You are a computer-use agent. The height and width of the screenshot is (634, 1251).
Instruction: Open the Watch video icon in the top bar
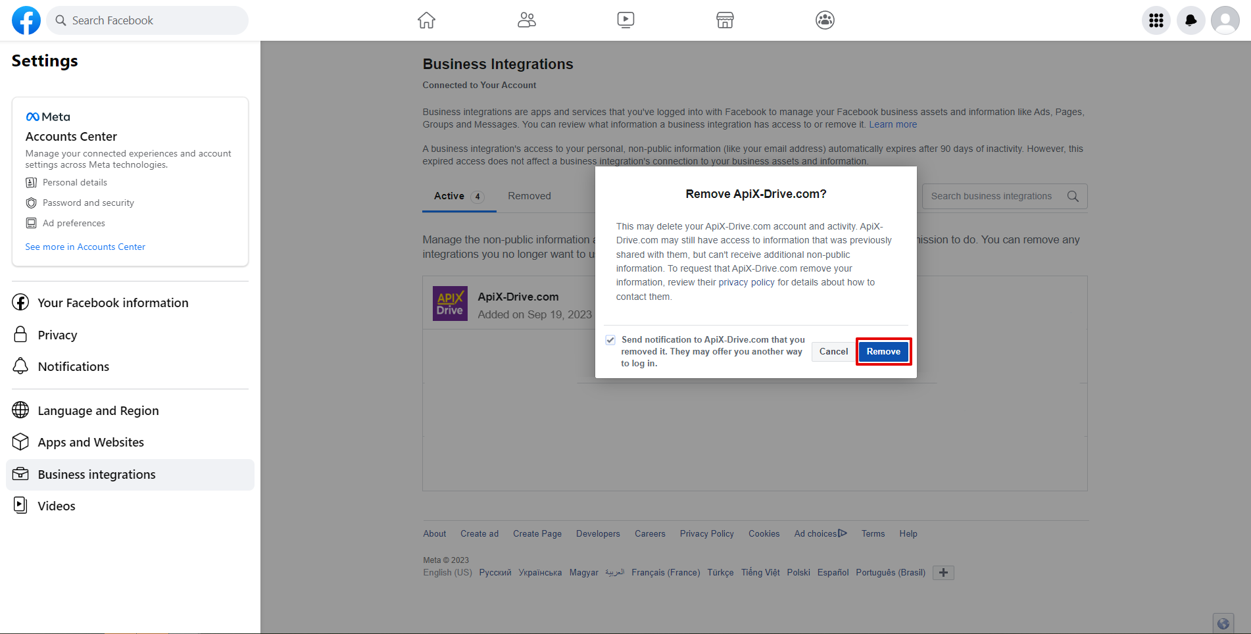click(x=625, y=20)
